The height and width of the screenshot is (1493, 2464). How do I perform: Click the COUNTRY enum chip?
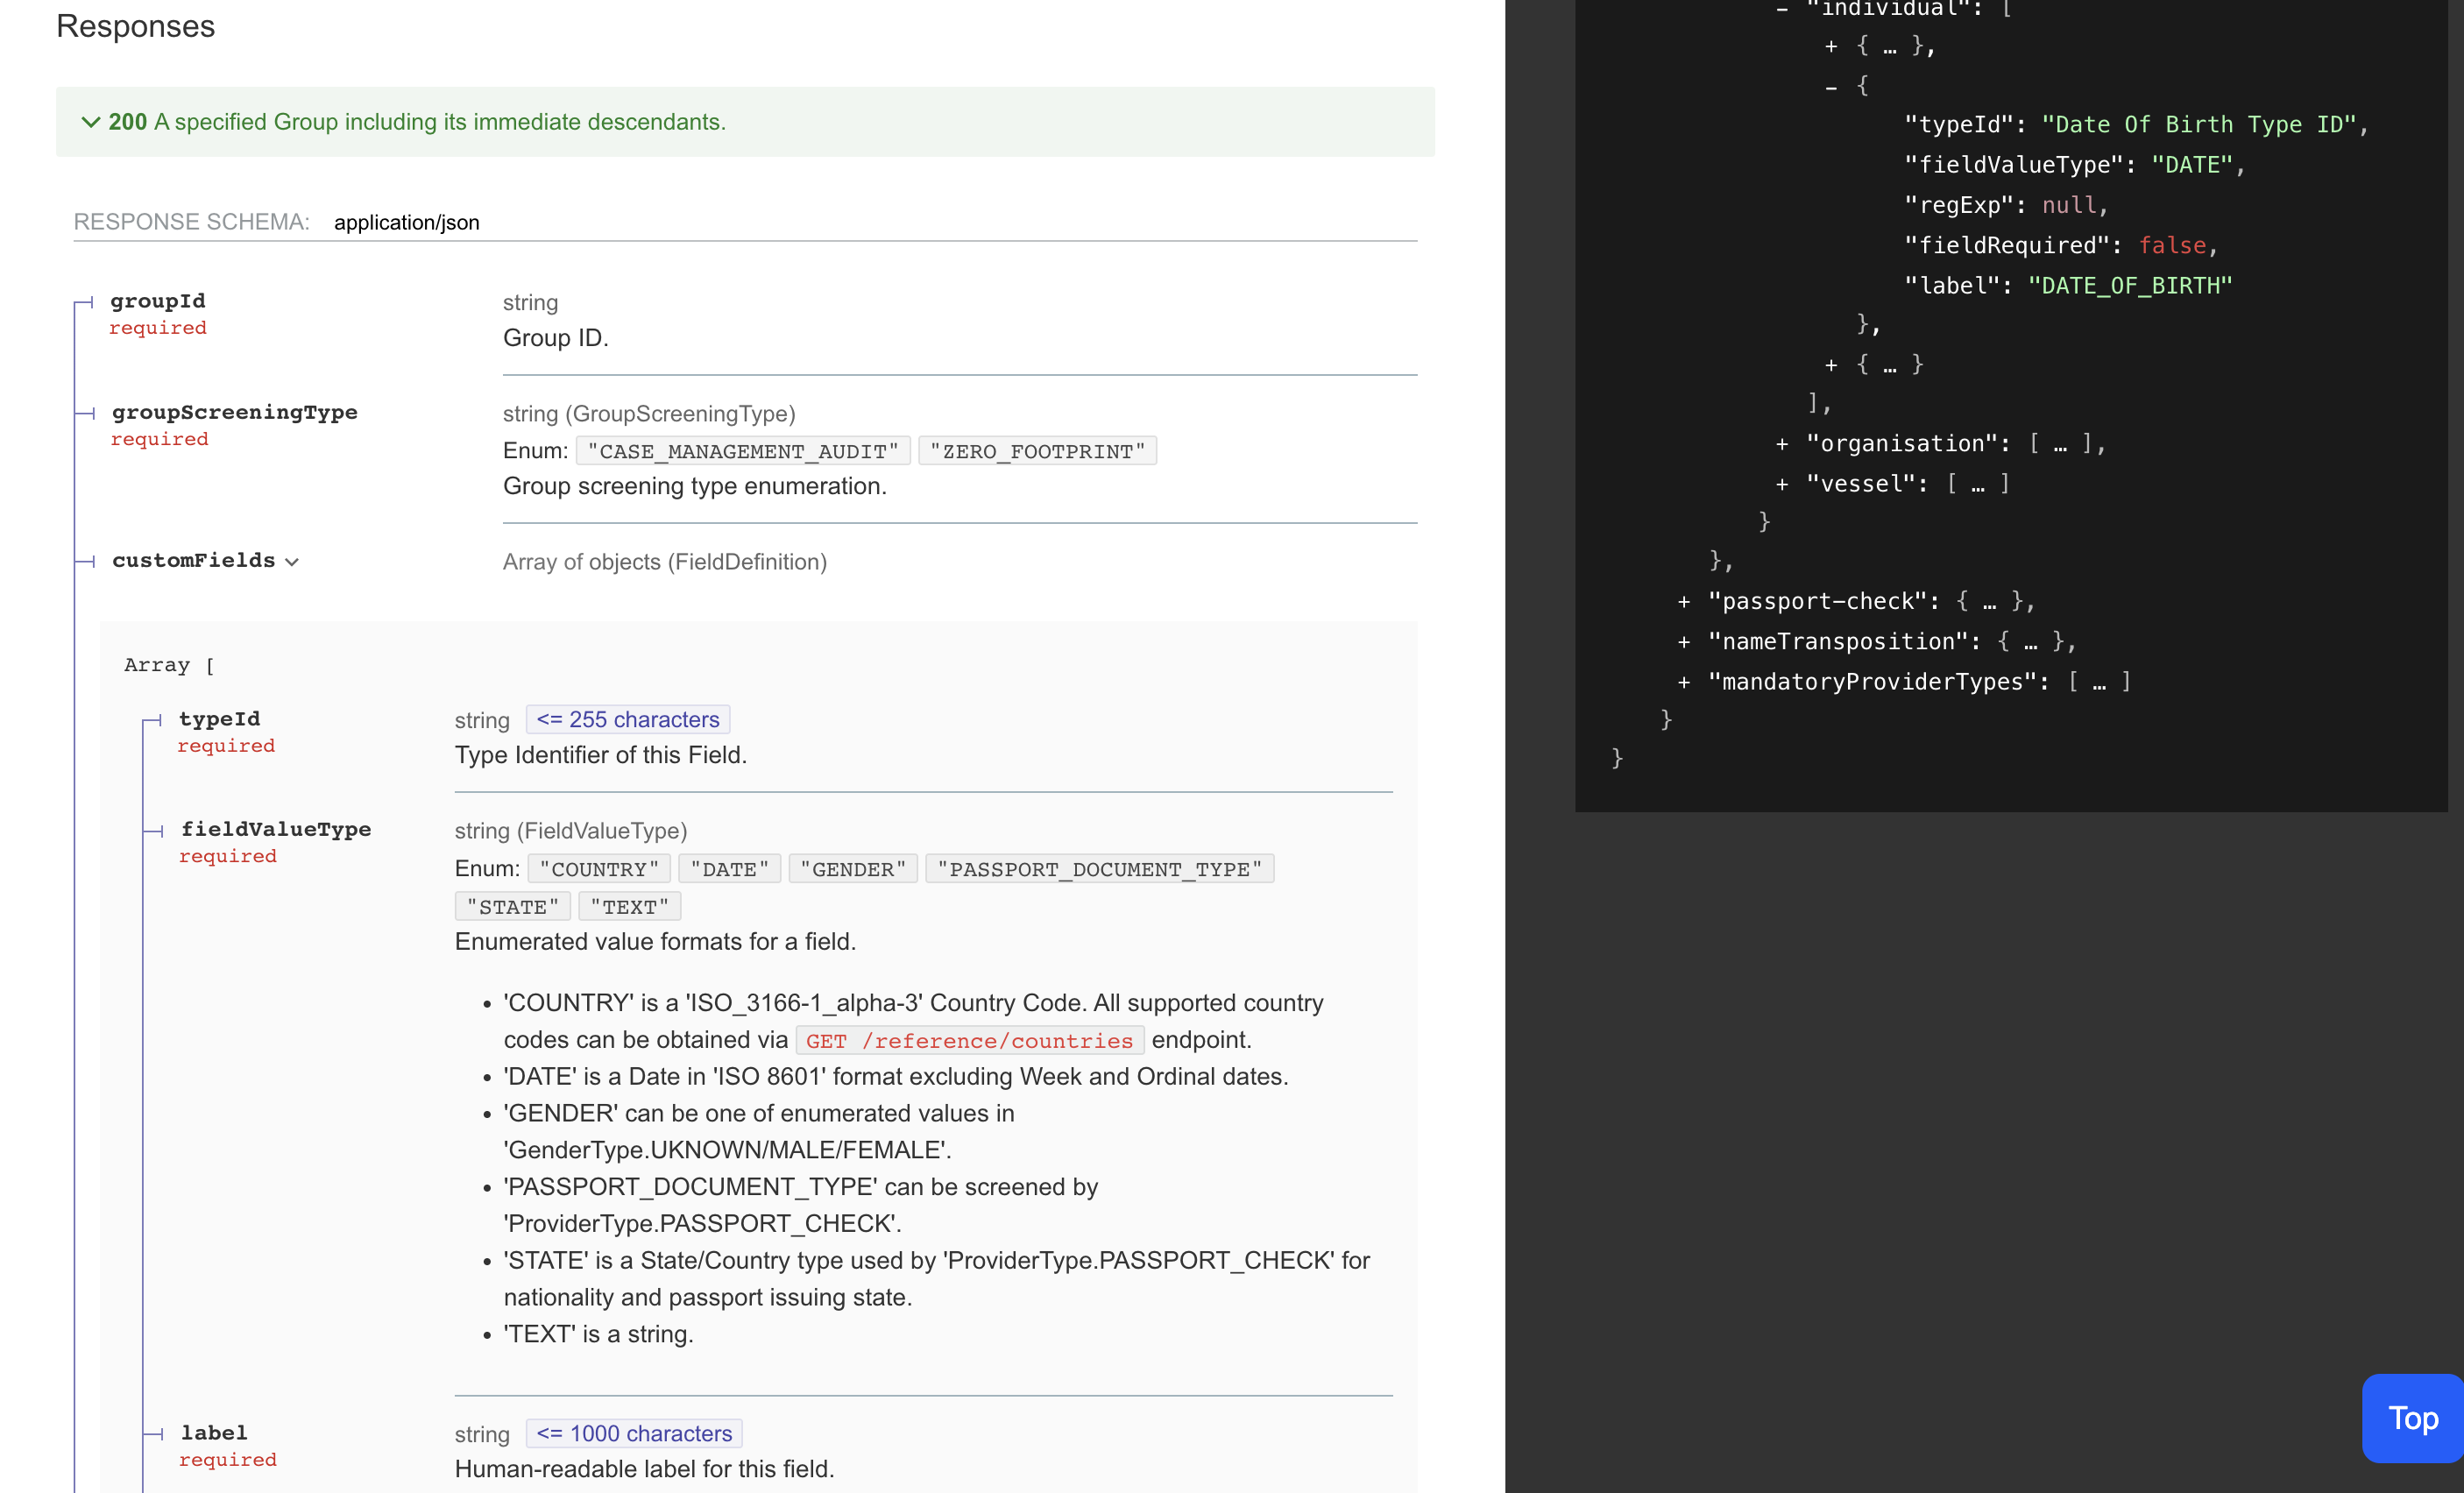pos(598,868)
